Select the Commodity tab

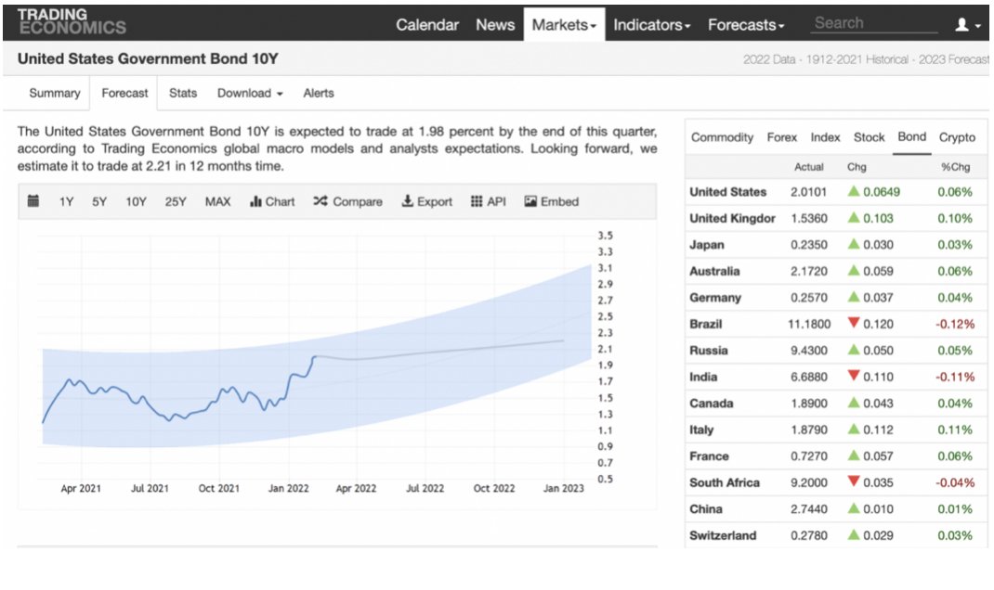(x=722, y=137)
